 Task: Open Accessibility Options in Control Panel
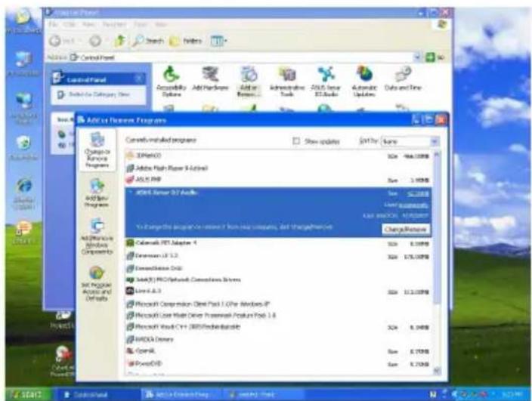[171, 82]
